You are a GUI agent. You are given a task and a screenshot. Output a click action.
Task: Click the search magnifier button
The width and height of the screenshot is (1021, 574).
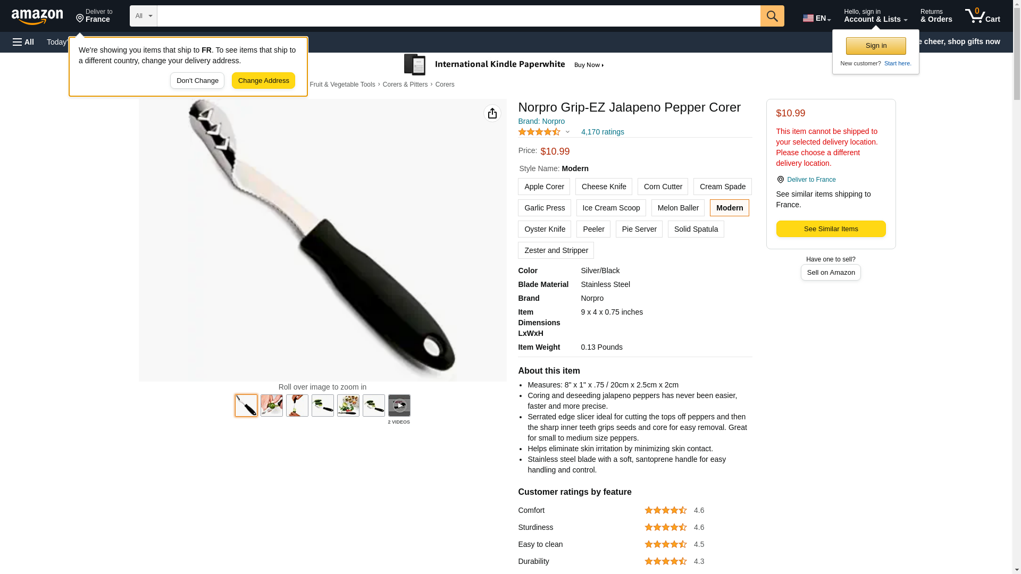(772, 16)
